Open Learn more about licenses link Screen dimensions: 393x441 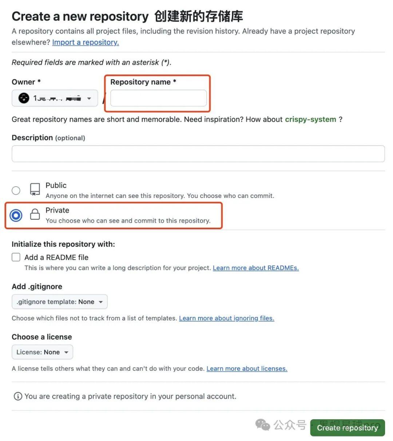pyautogui.click(x=247, y=369)
